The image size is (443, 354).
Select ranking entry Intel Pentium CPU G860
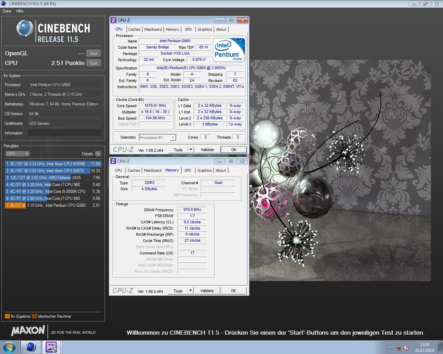pos(53,205)
